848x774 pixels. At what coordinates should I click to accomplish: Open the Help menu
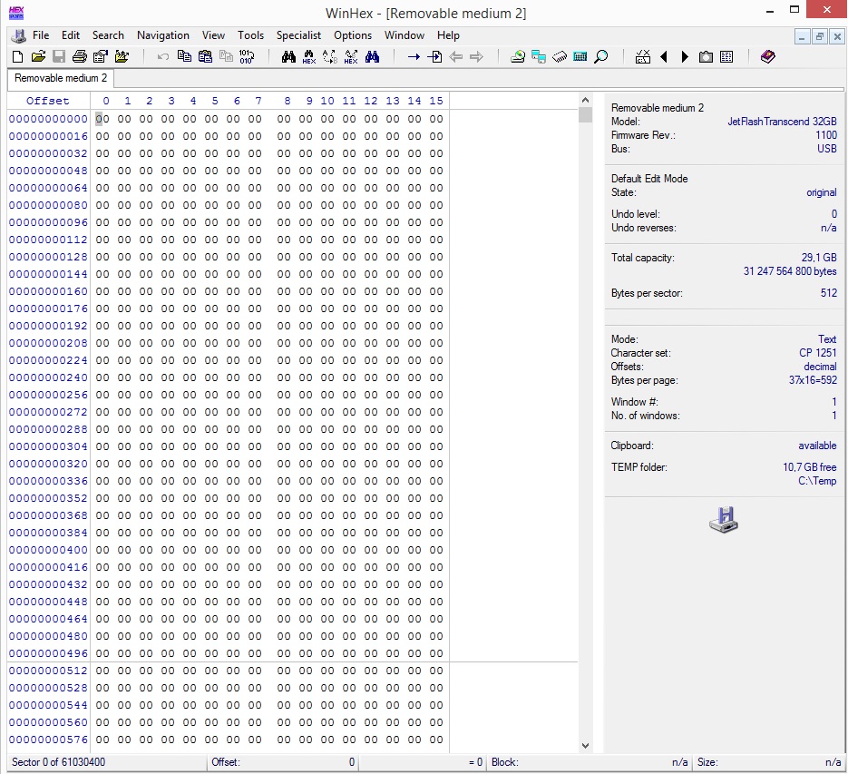click(x=448, y=35)
